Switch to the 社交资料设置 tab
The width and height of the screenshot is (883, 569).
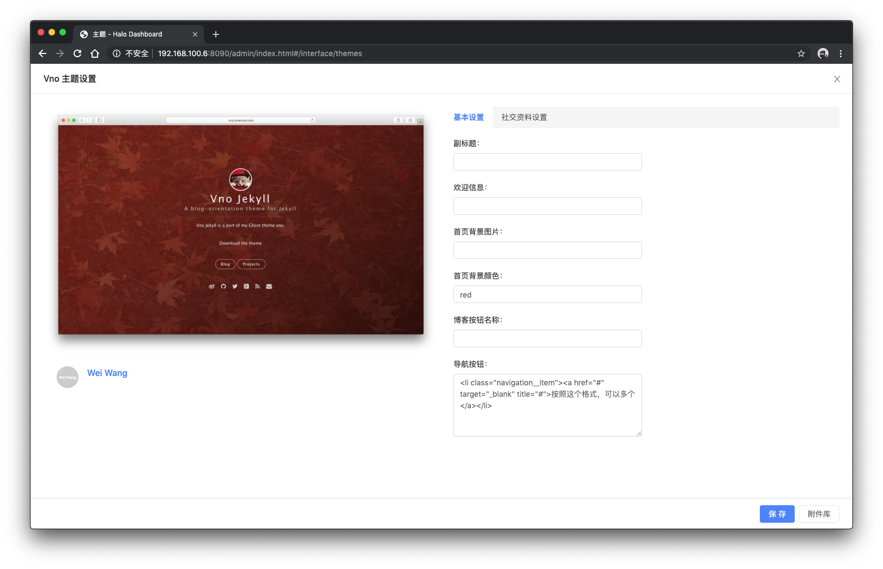(524, 117)
